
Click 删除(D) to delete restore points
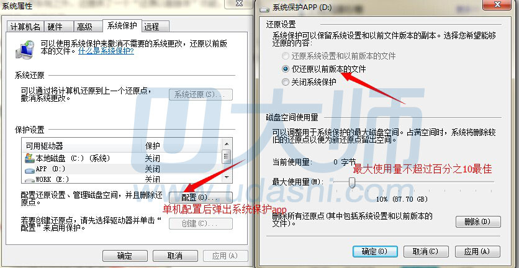click(478, 221)
